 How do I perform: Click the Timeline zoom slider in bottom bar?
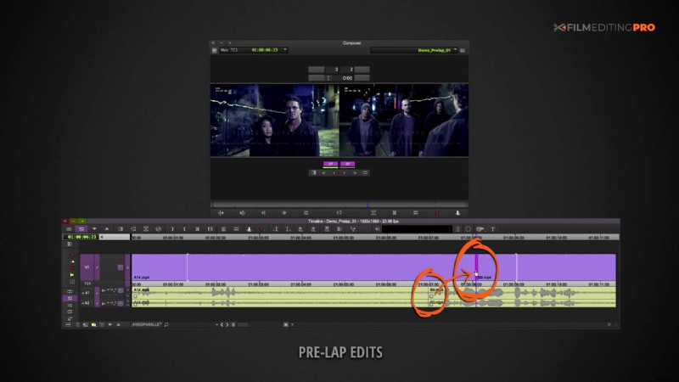coord(243,325)
